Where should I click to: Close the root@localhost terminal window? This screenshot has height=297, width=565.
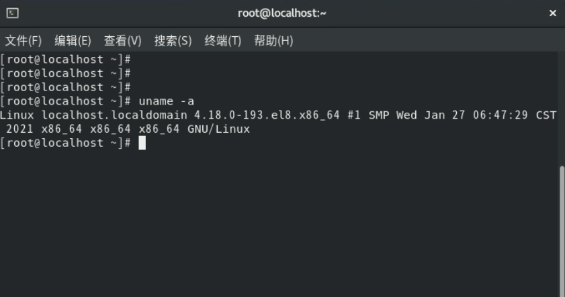[553, 13]
